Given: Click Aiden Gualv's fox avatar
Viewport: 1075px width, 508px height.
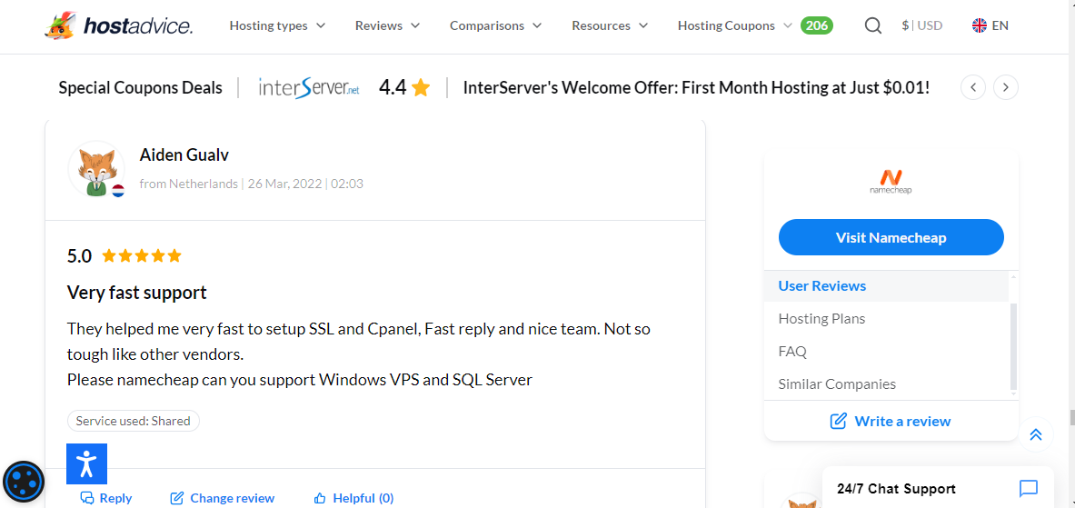Looking at the screenshot, I should click(96, 169).
